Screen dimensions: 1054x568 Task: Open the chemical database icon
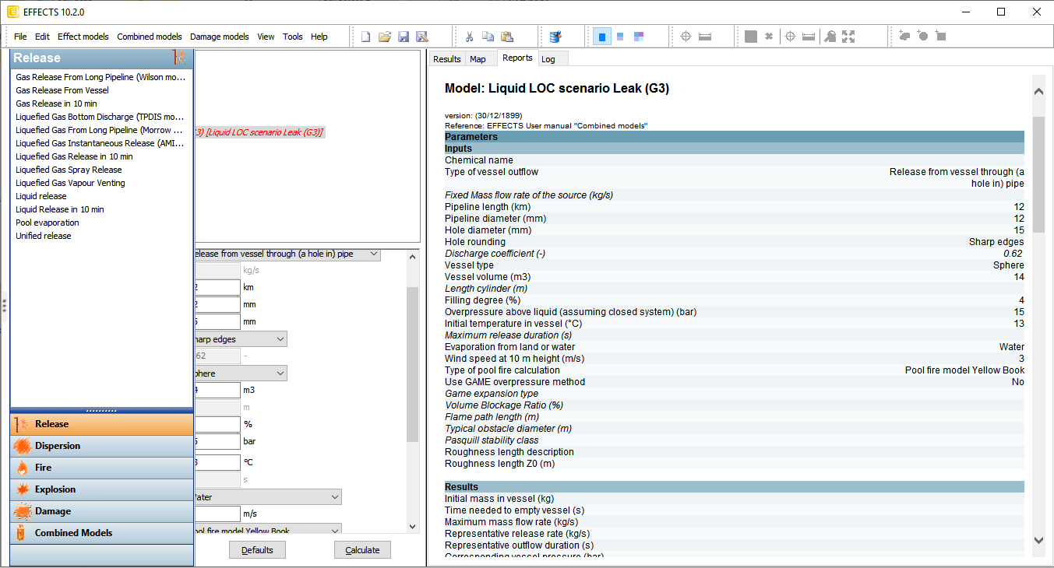(555, 37)
